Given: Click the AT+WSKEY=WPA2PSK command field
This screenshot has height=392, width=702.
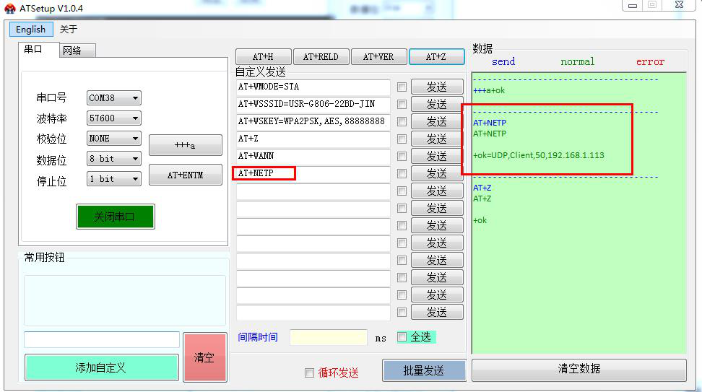Looking at the screenshot, I should click(313, 121).
